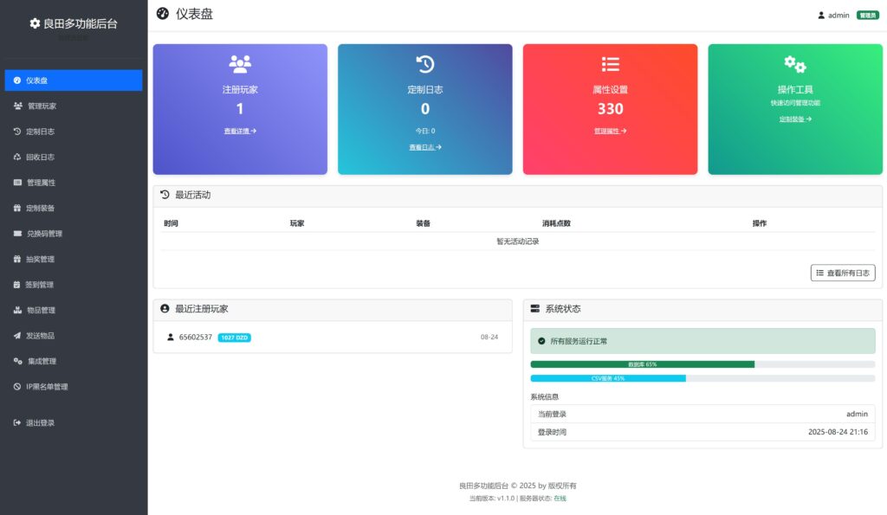
Task: Click the gear icon beside 良田多功能后台
Action: point(35,23)
